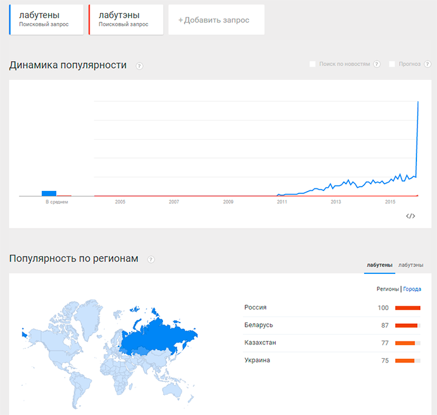Click the Регионы link

(388, 289)
